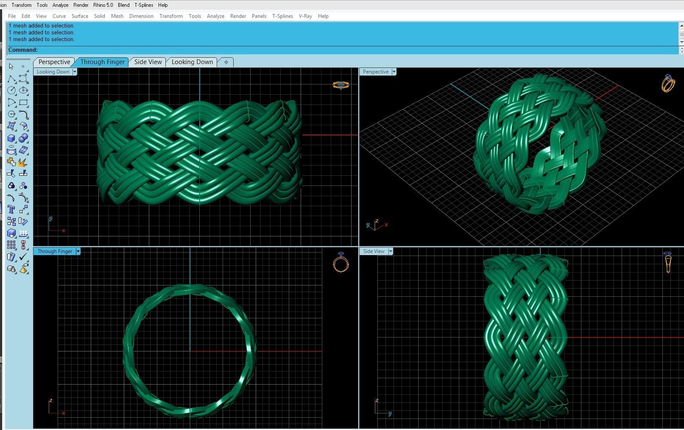Image resolution: width=684 pixels, height=430 pixels.
Task: Click ring orientation icon in Side View viewport
Action: [x=668, y=262]
